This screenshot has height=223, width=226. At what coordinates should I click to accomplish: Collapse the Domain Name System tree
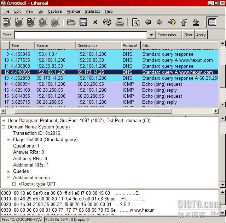[4, 127]
